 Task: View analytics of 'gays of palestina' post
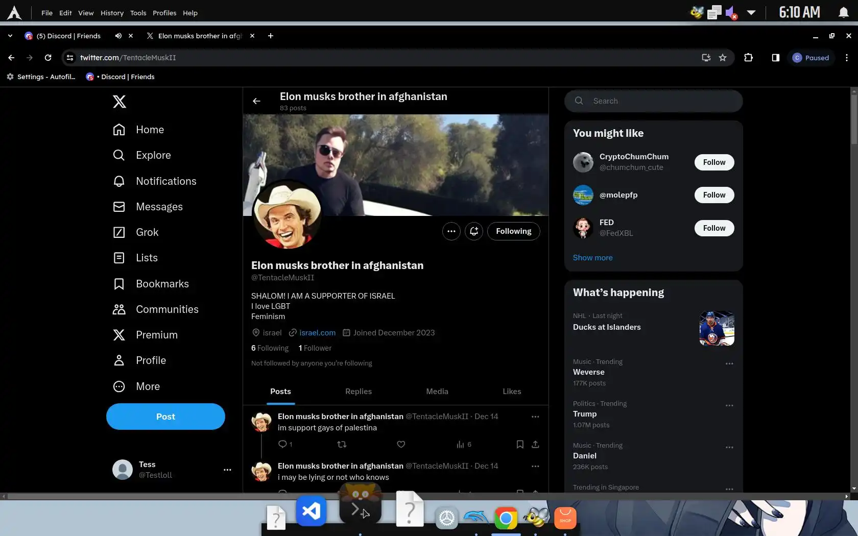coord(464,444)
